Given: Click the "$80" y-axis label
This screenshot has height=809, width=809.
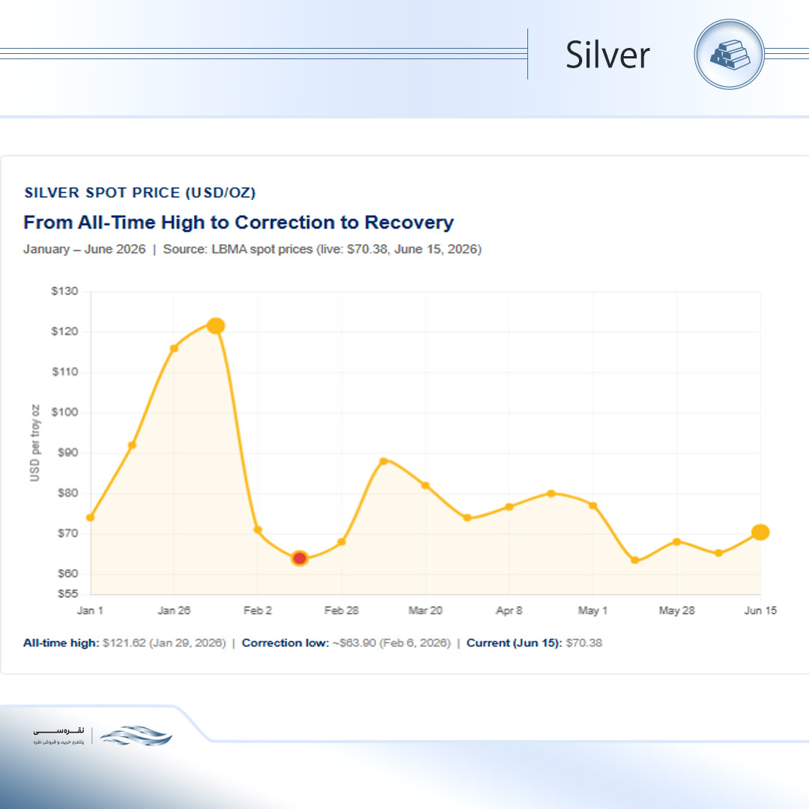Looking at the screenshot, I should [x=67, y=493].
